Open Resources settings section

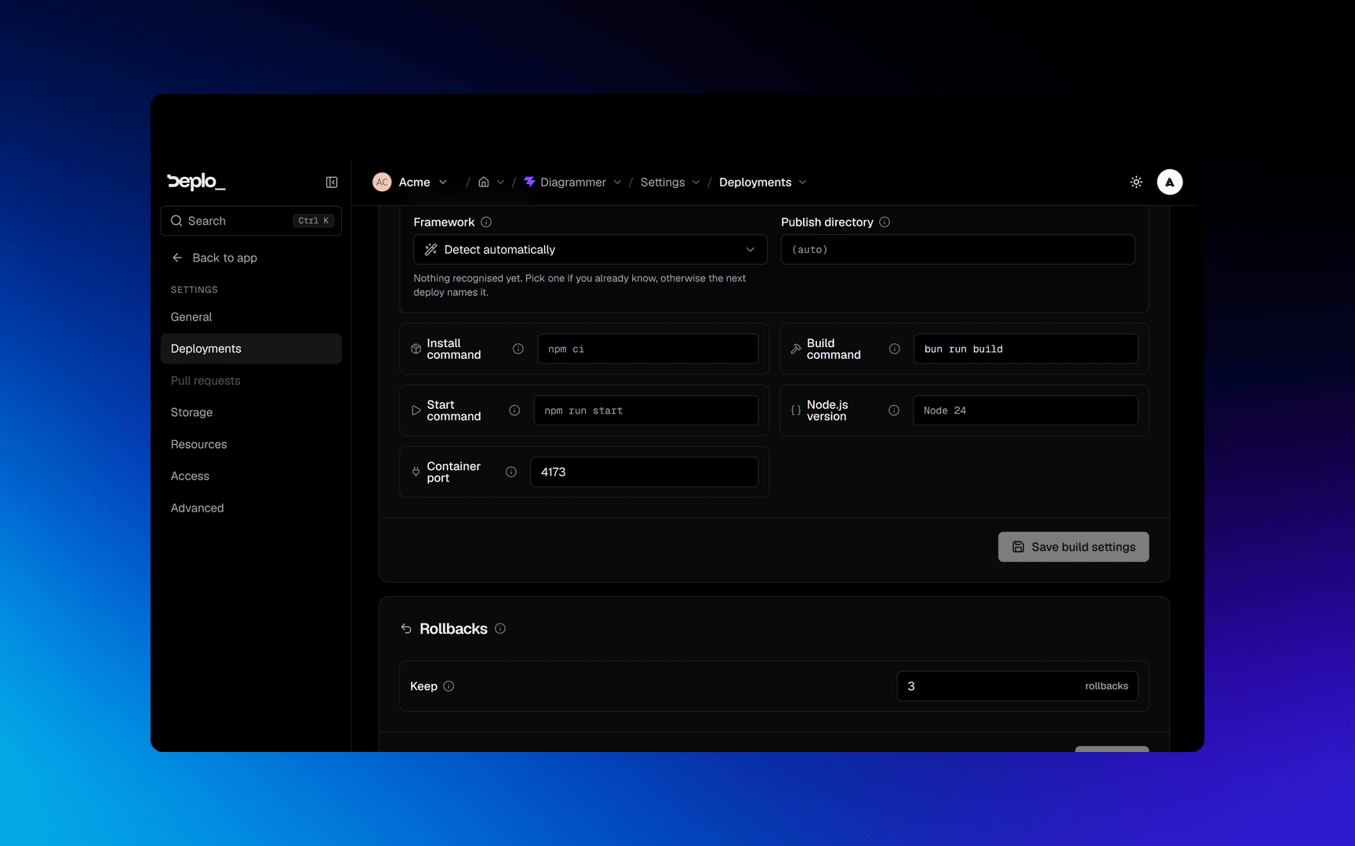pyautogui.click(x=251, y=444)
